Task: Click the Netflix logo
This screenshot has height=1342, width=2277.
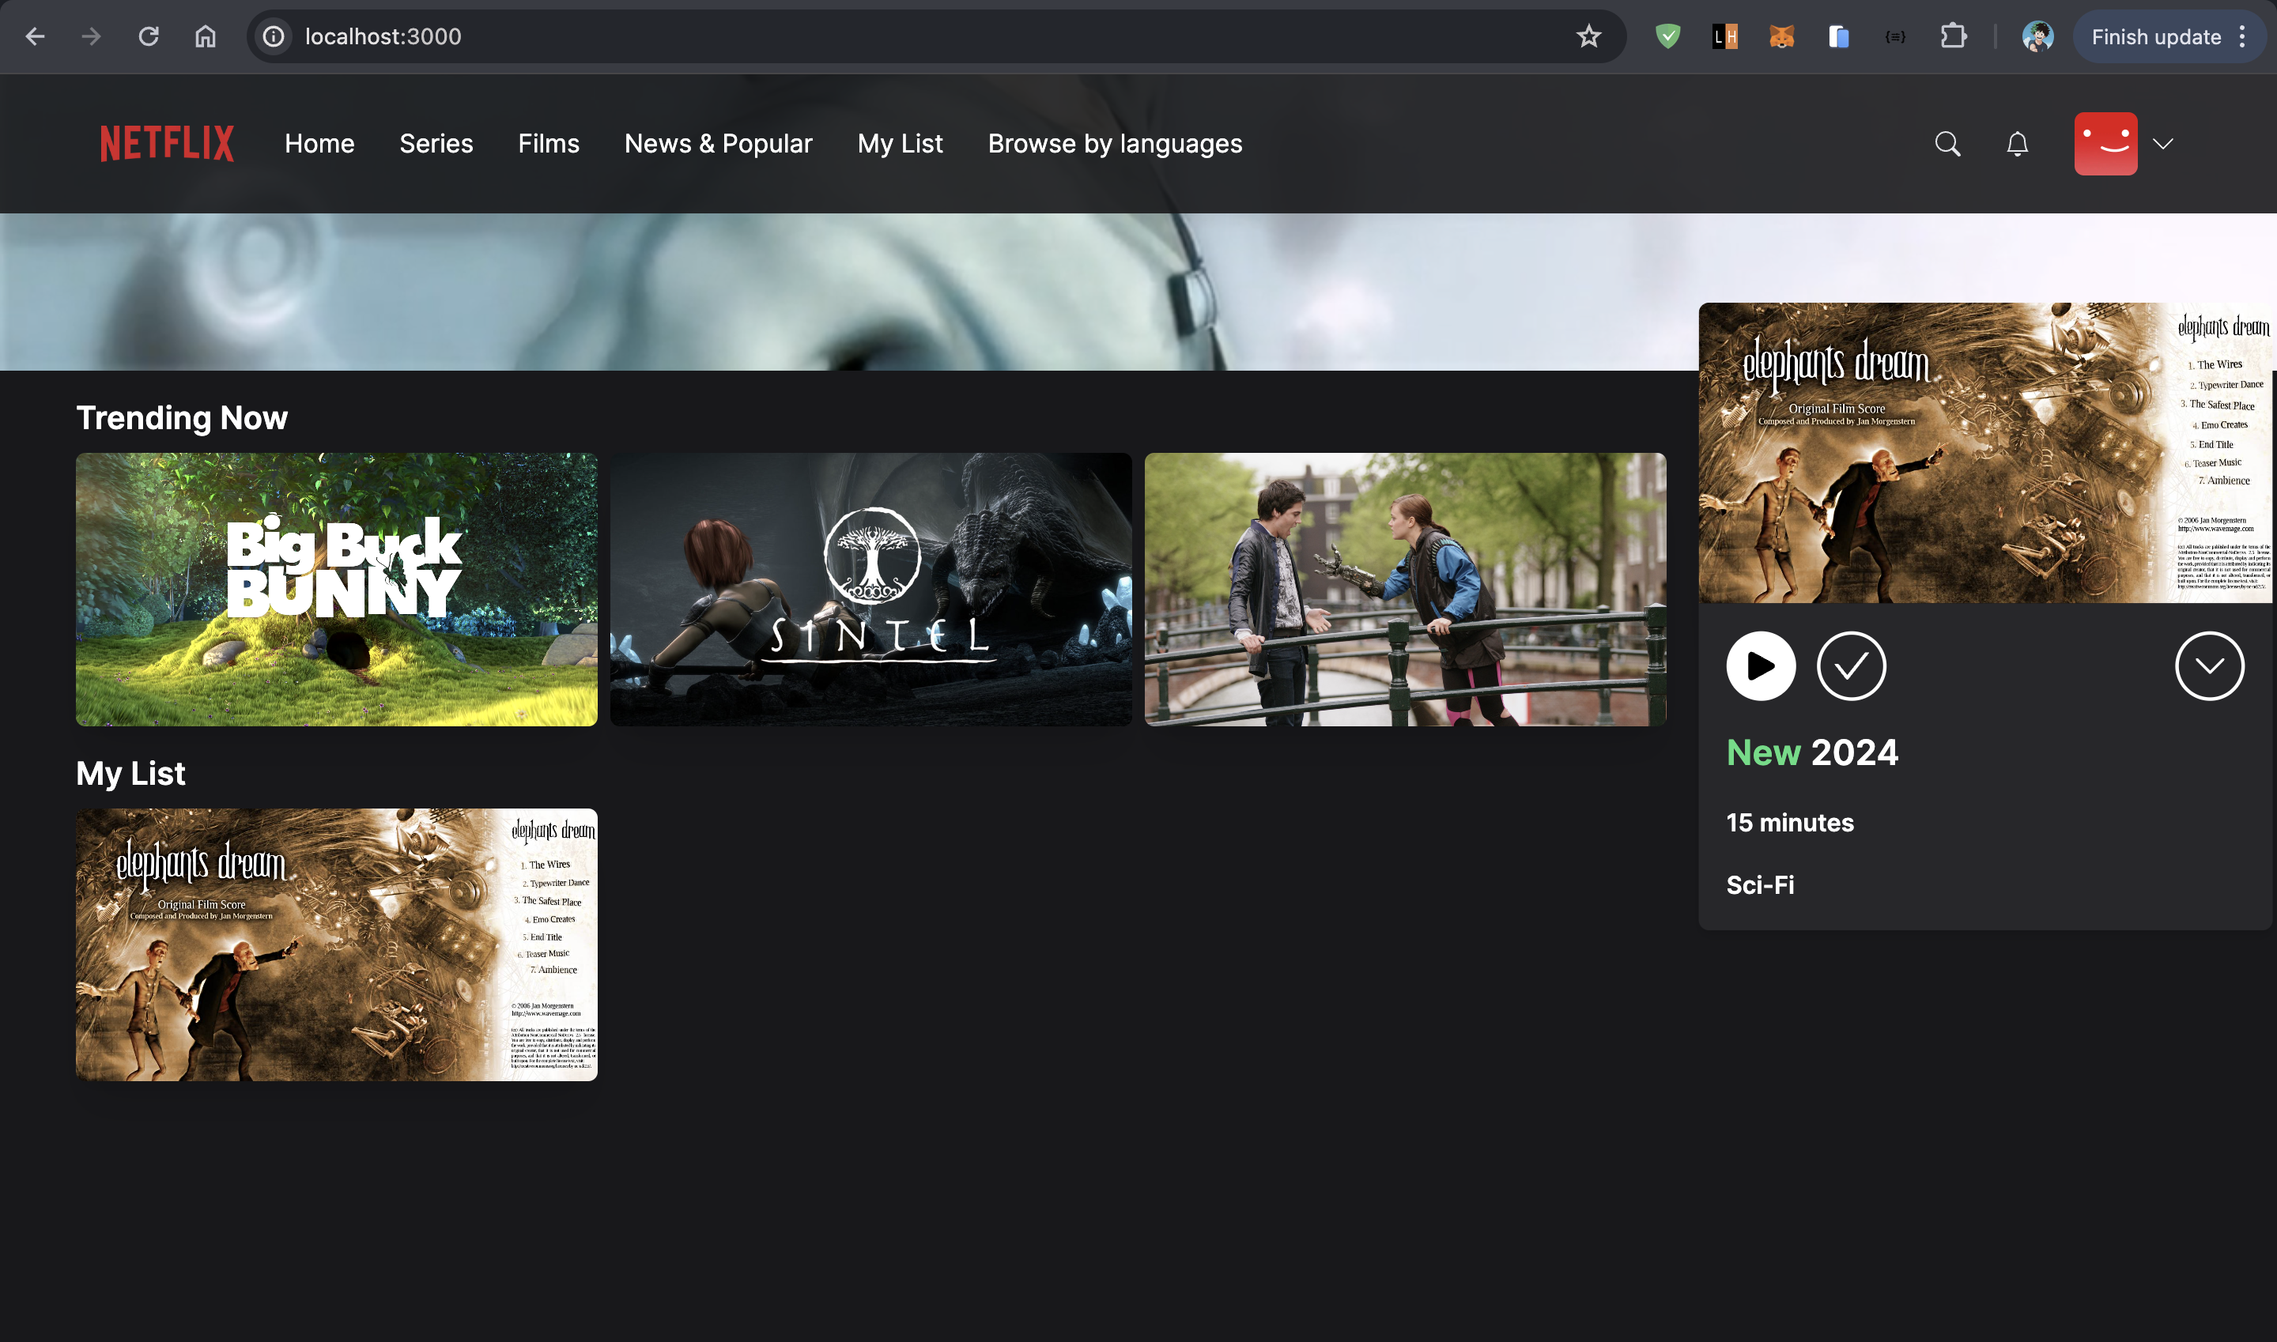Action: tap(168, 144)
